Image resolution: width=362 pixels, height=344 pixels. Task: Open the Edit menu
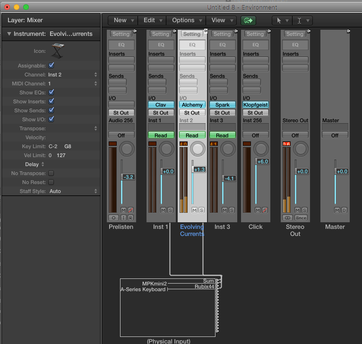(152, 20)
